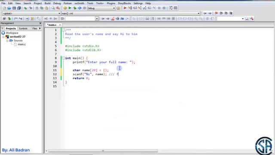Click the Undo arrow icon
Screen dimensions: 275x155
pyautogui.click(x=25, y=8)
